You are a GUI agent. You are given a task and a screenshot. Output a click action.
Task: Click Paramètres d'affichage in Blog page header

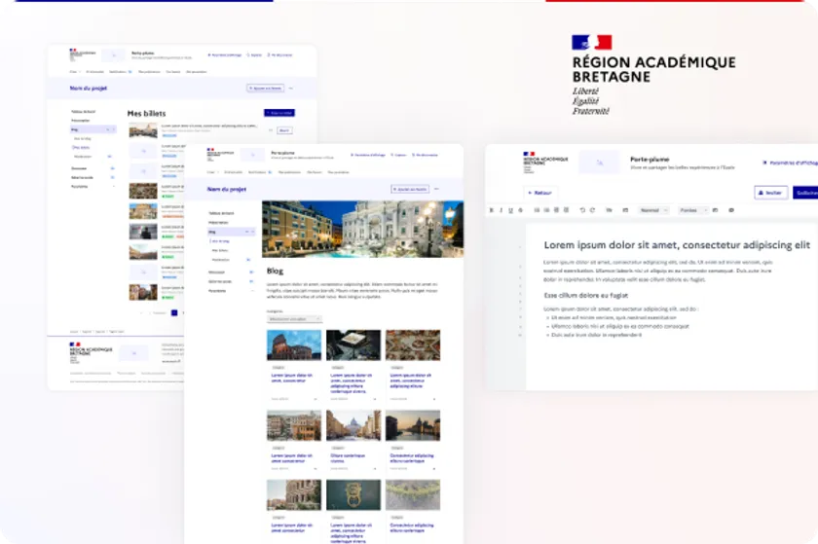(x=368, y=155)
